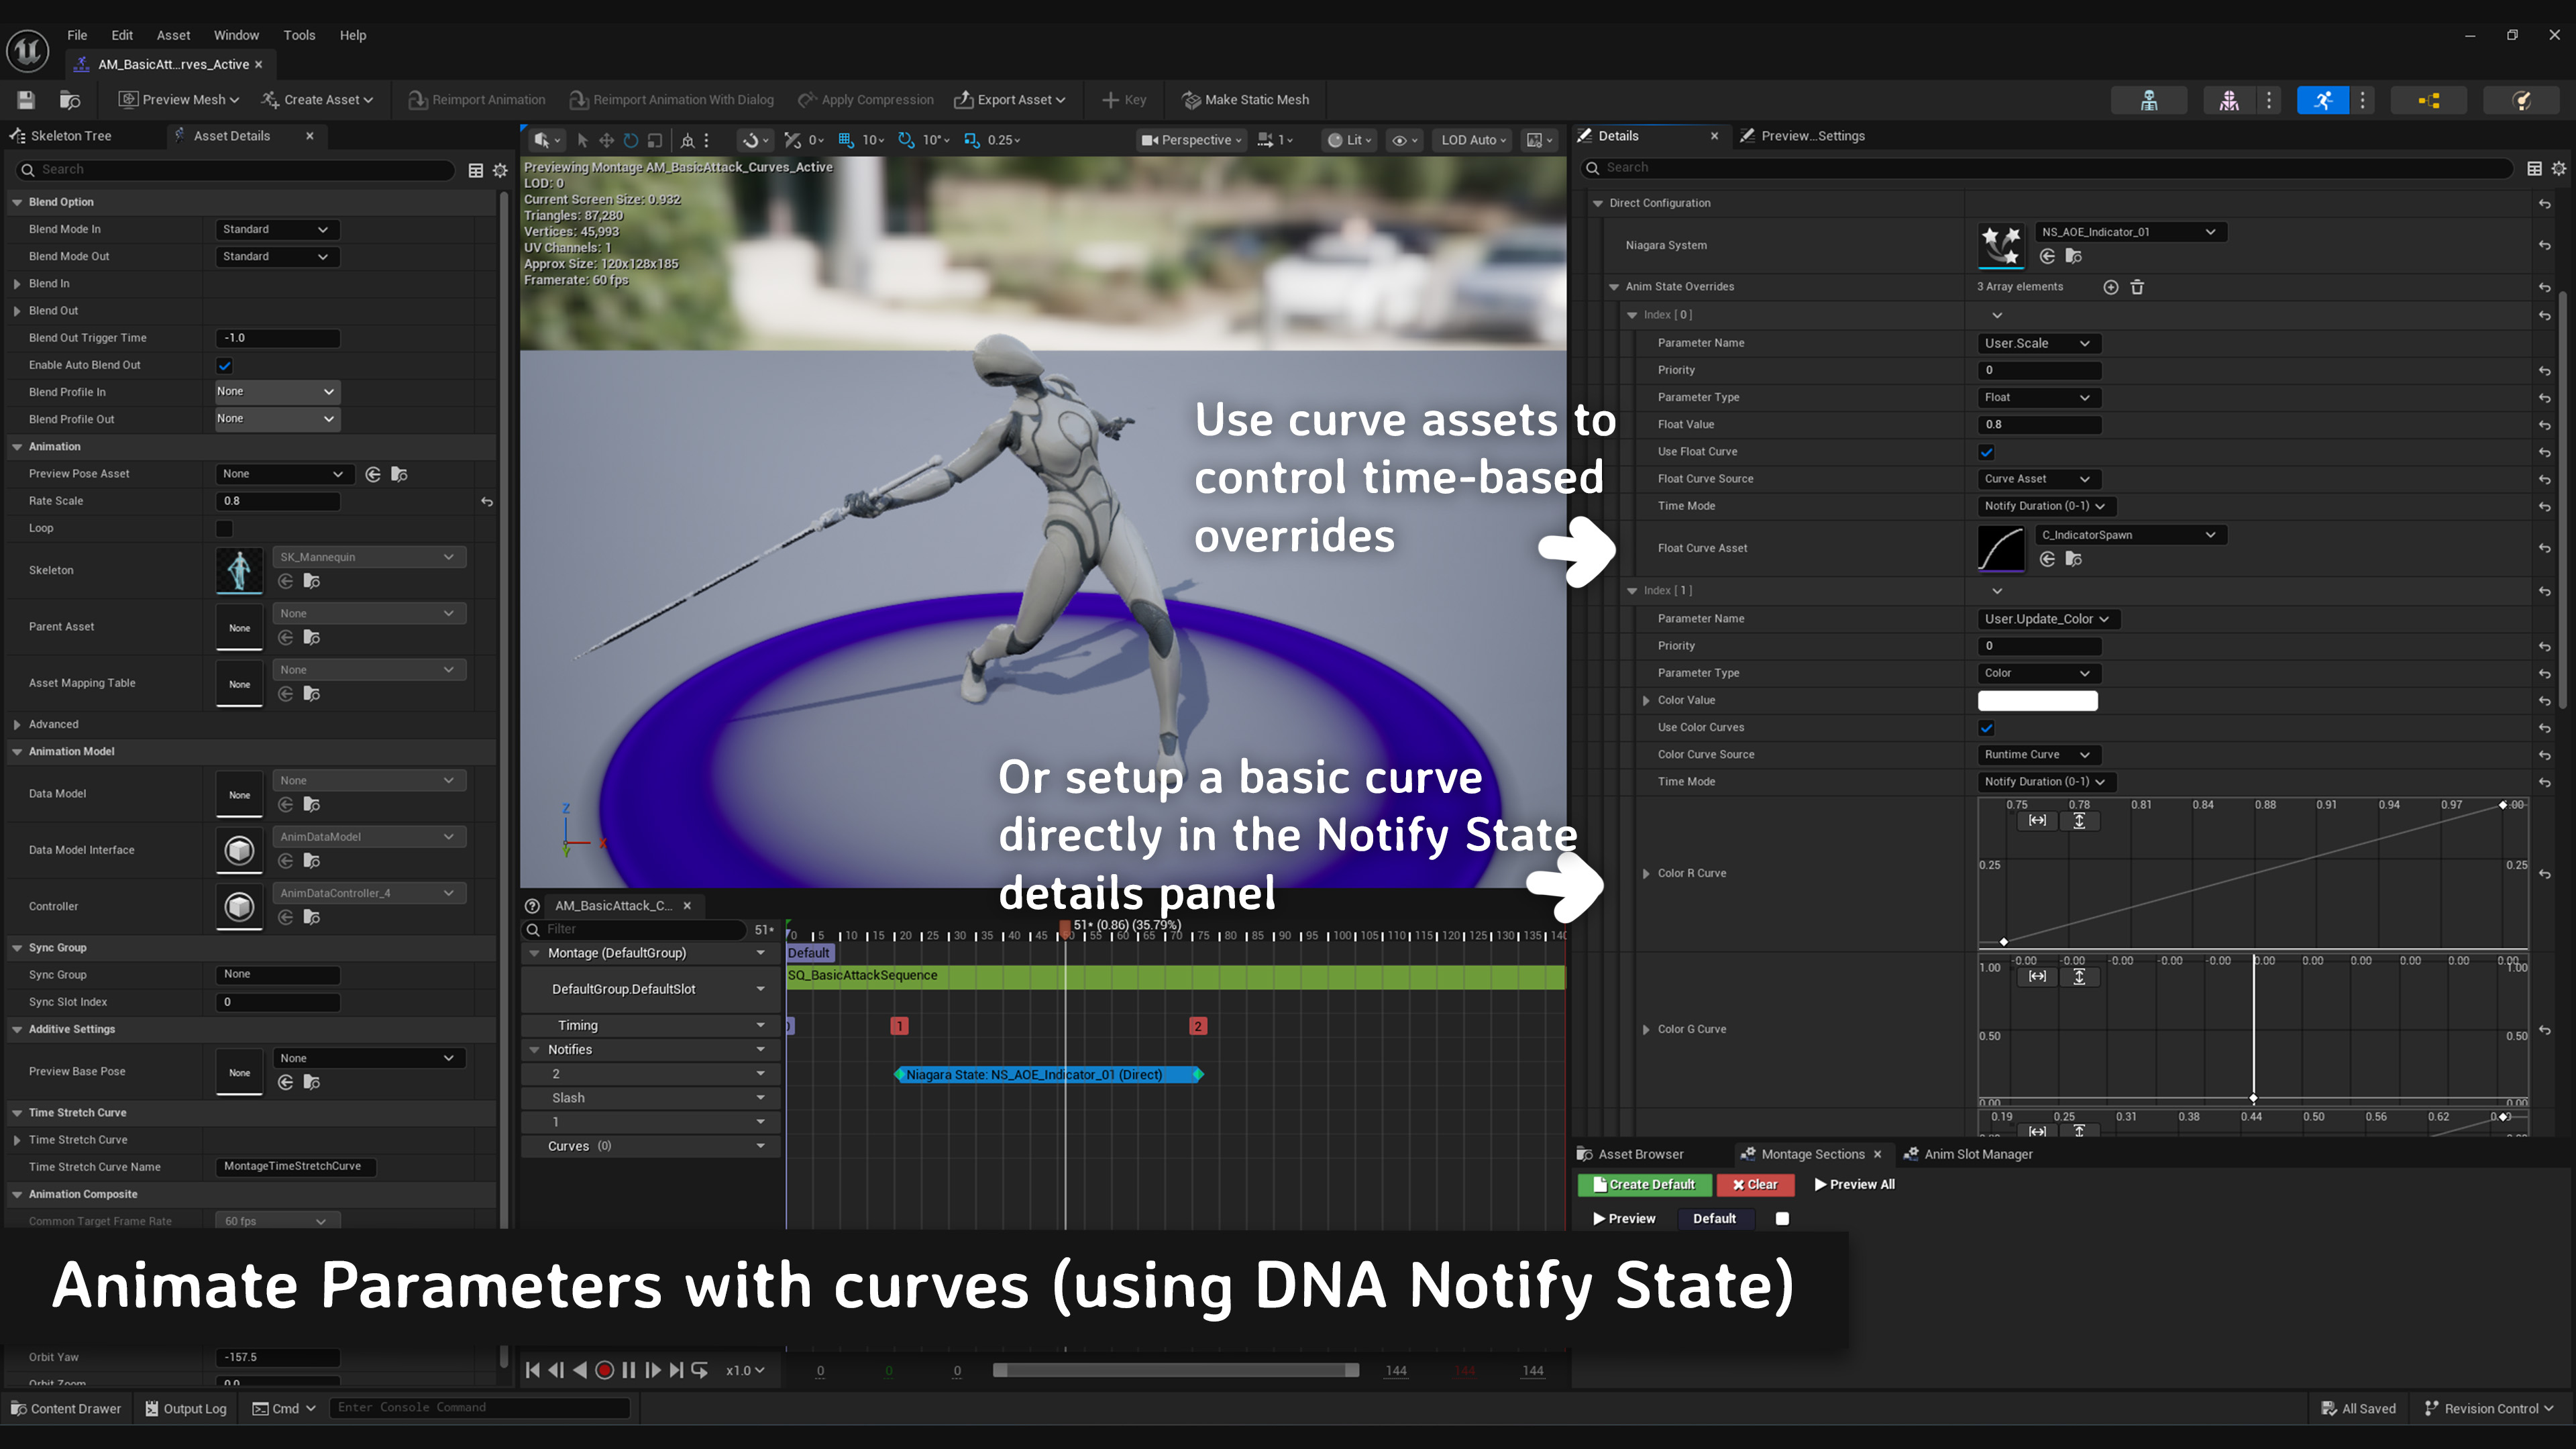Switch to the Montage Sections tab
This screenshot has width=2576, height=1449.
tap(1810, 1154)
